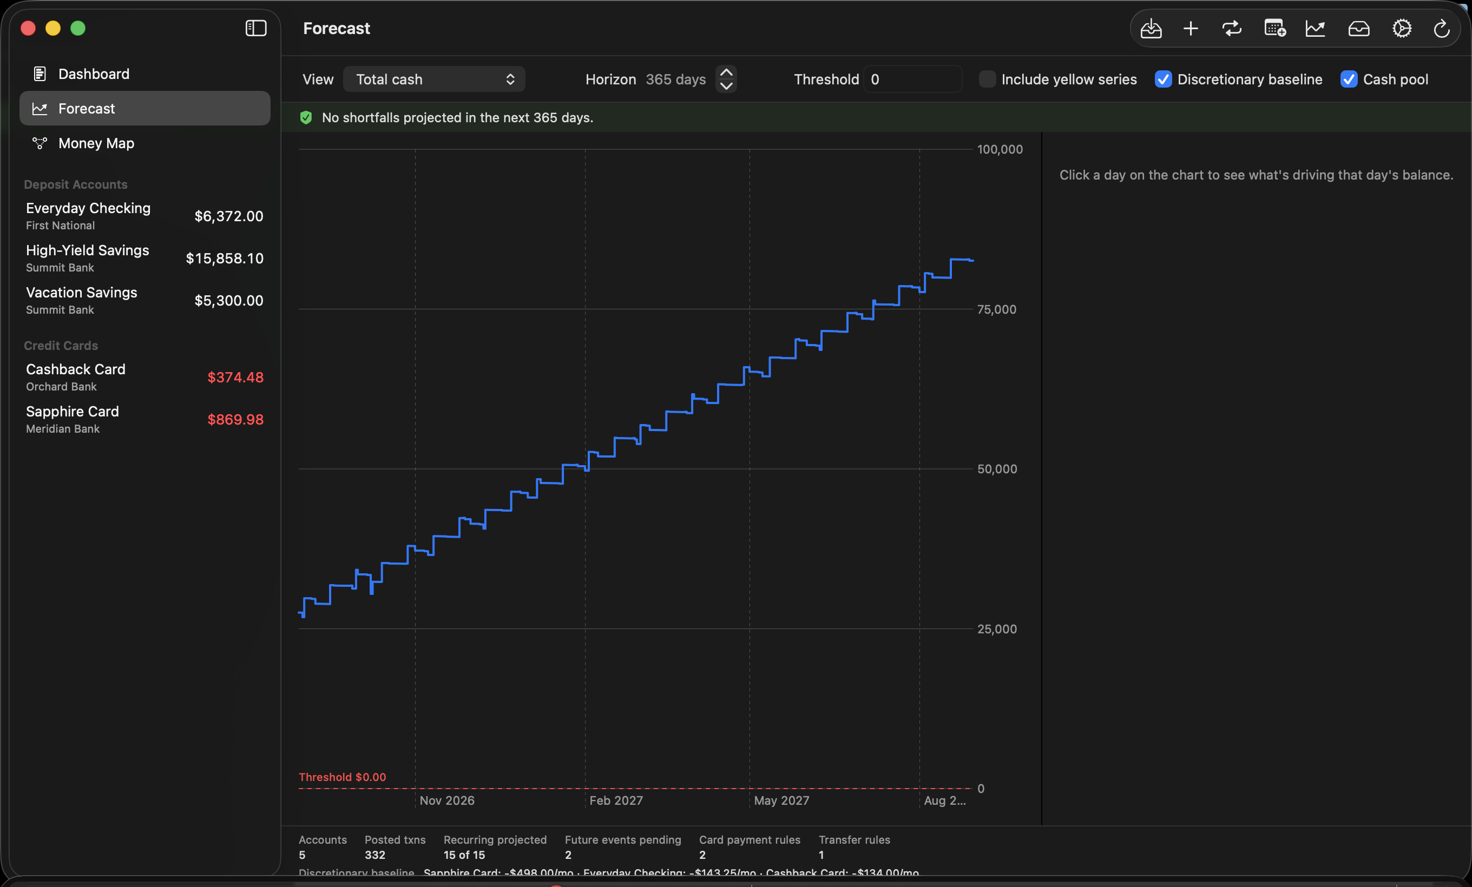Click the $869.98 Sapphire Card balance
Image resolution: width=1472 pixels, height=887 pixels.
click(235, 420)
